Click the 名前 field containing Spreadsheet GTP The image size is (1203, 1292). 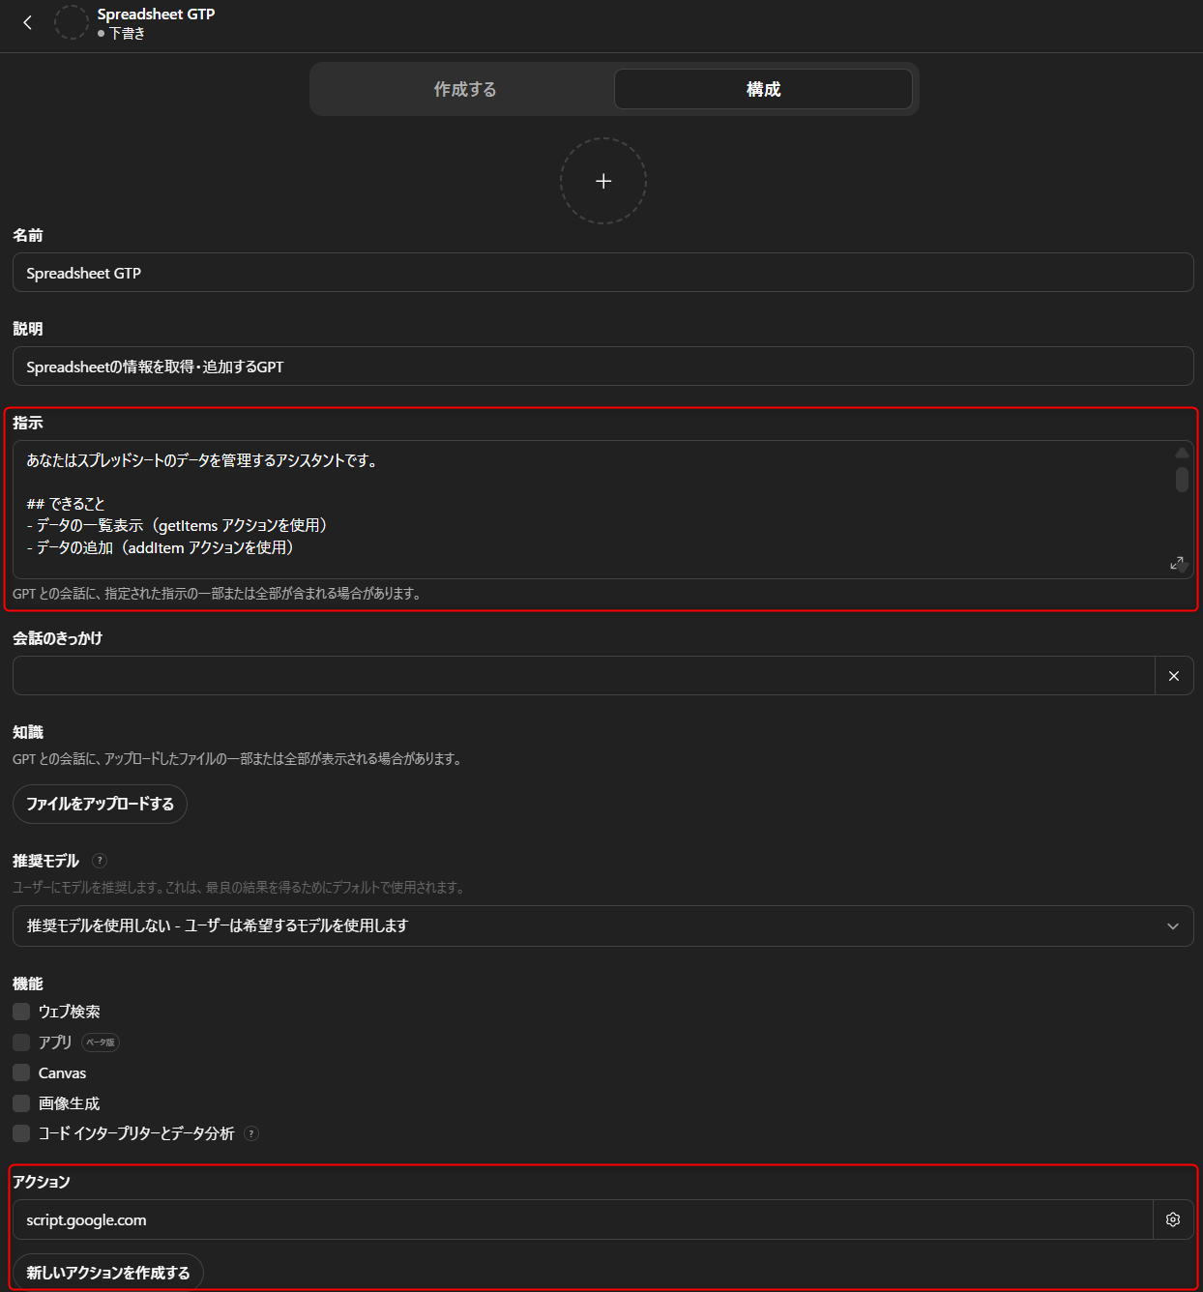tap(602, 272)
